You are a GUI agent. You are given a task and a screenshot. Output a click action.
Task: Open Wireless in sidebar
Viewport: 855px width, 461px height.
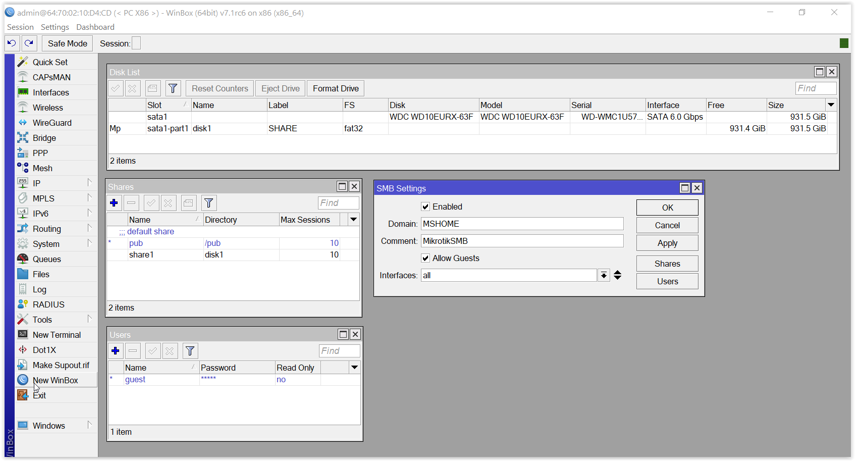[57, 108]
